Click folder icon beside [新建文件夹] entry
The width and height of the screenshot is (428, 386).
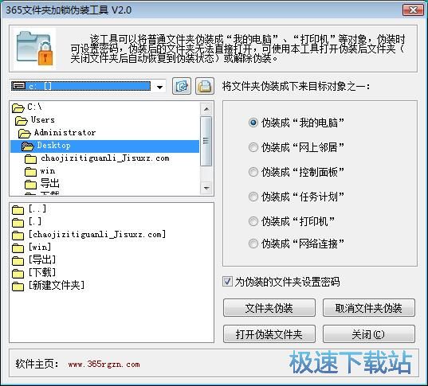(18, 287)
